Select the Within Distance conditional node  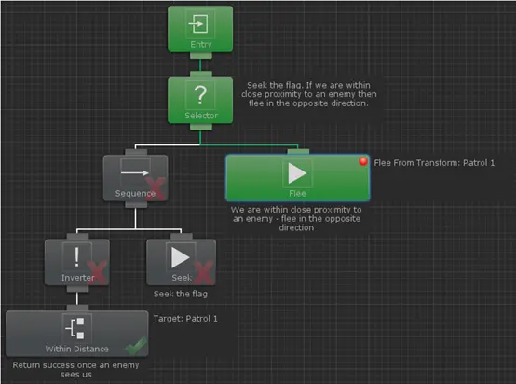click(77, 334)
